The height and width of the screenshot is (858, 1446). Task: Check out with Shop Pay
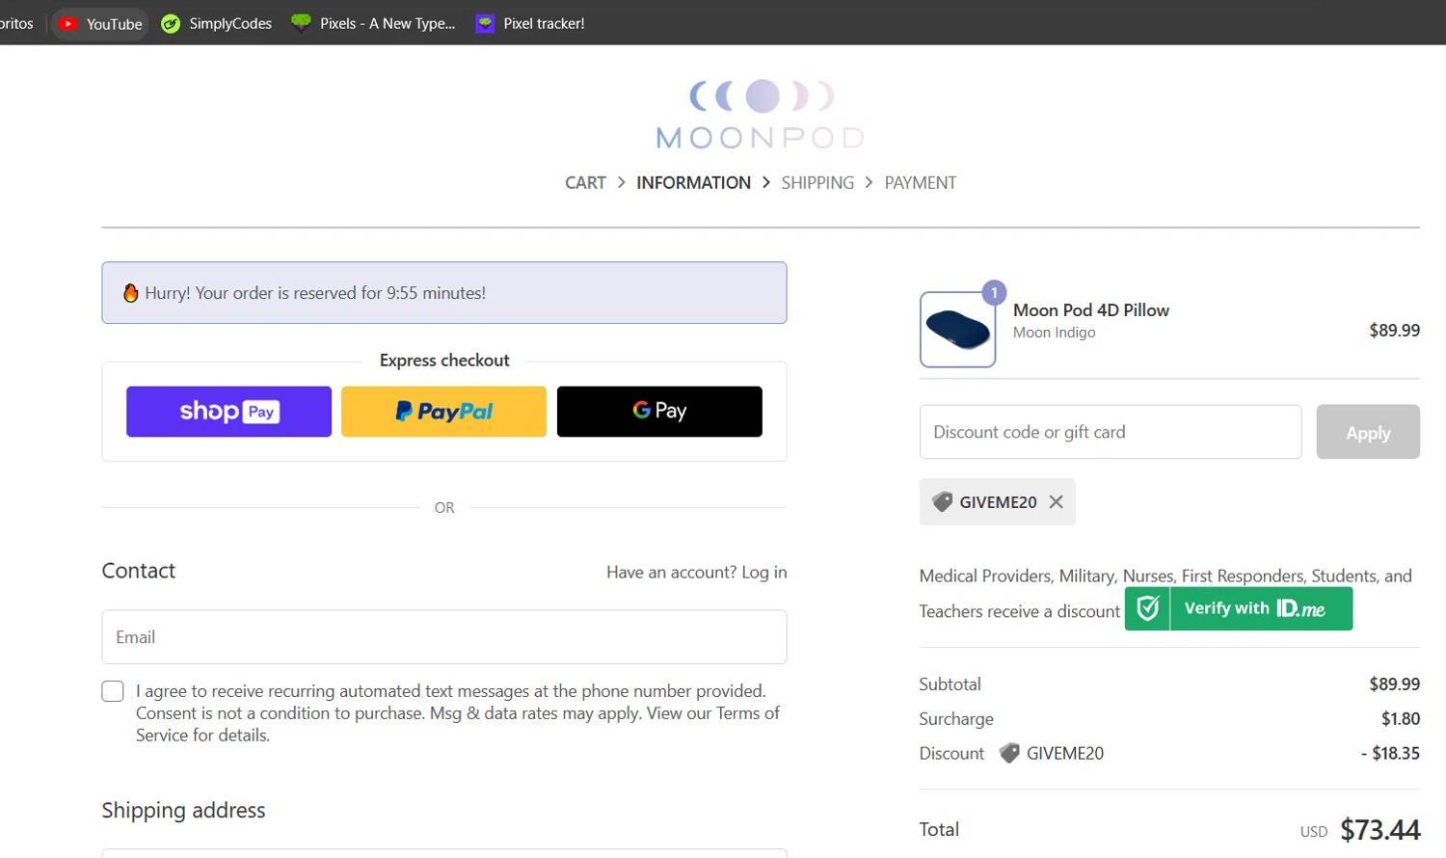[228, 412]
